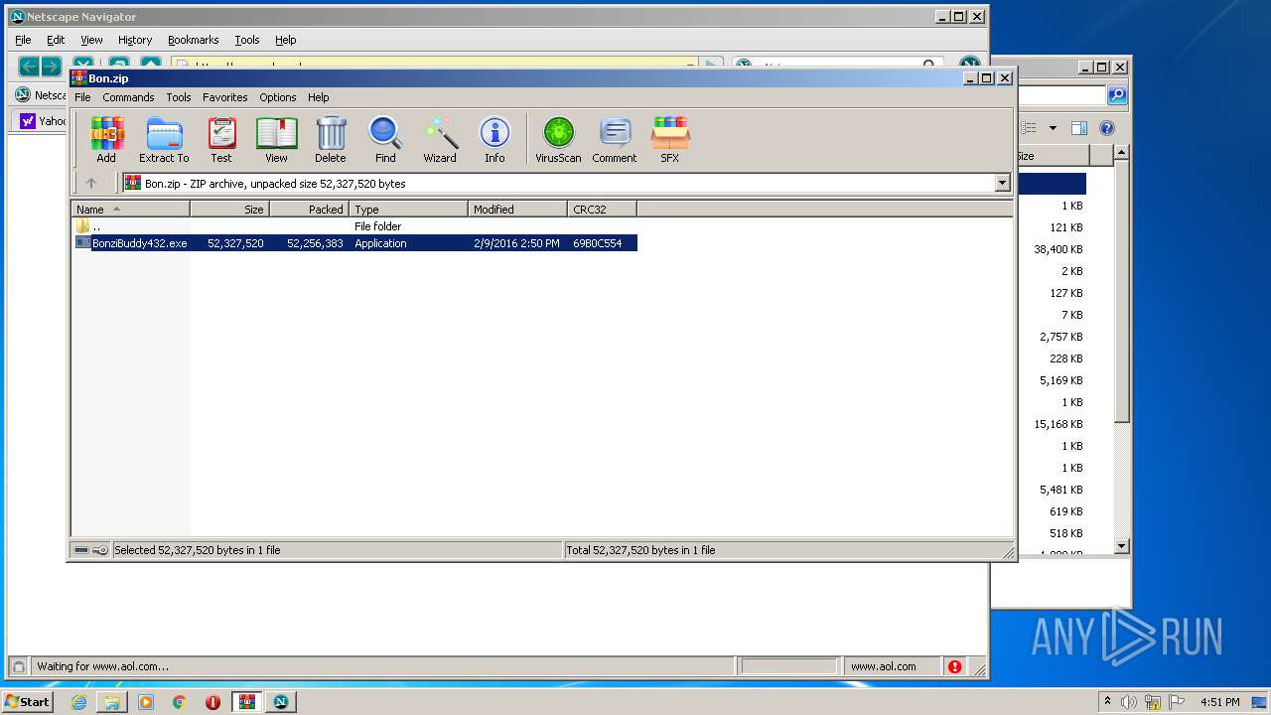Click the clock showing 4:51 PM

(x=1219, y=702)
